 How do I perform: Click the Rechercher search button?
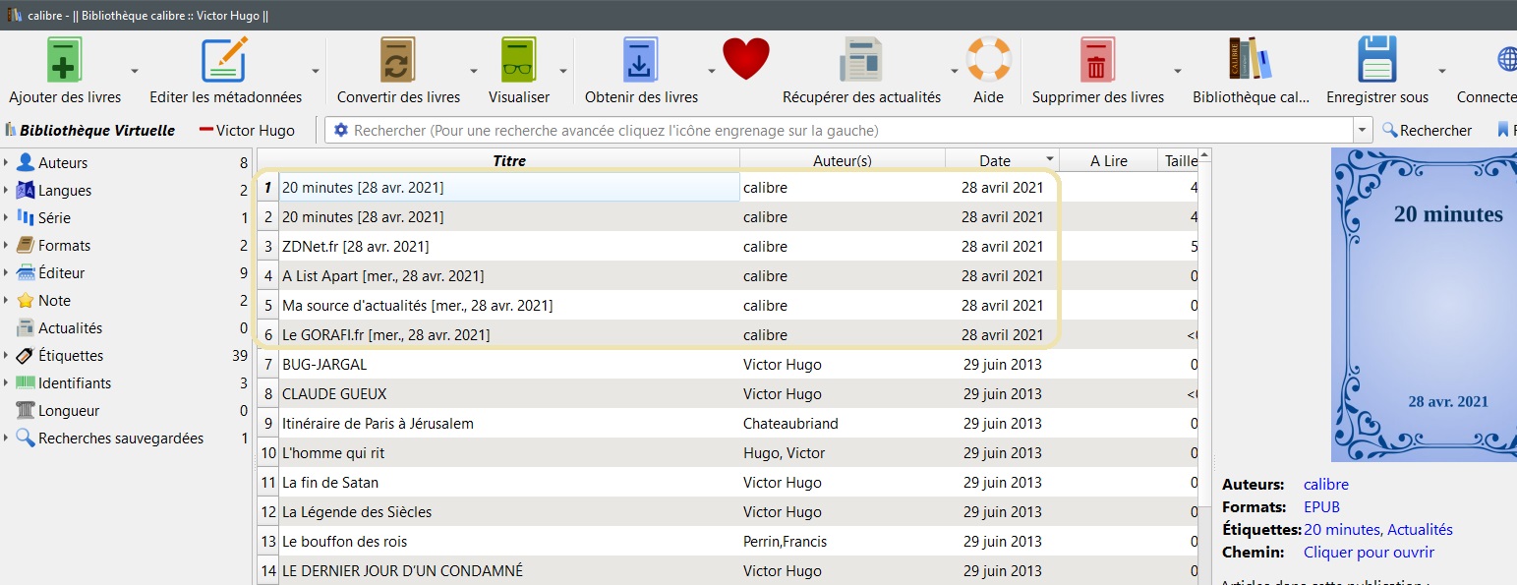tap(1428, 130)
